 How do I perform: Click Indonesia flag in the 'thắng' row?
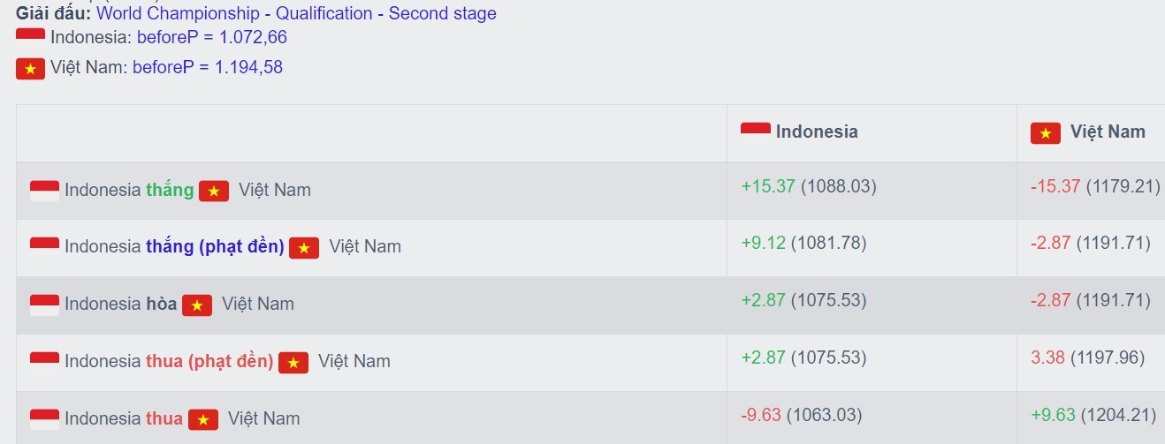(44, 190)
